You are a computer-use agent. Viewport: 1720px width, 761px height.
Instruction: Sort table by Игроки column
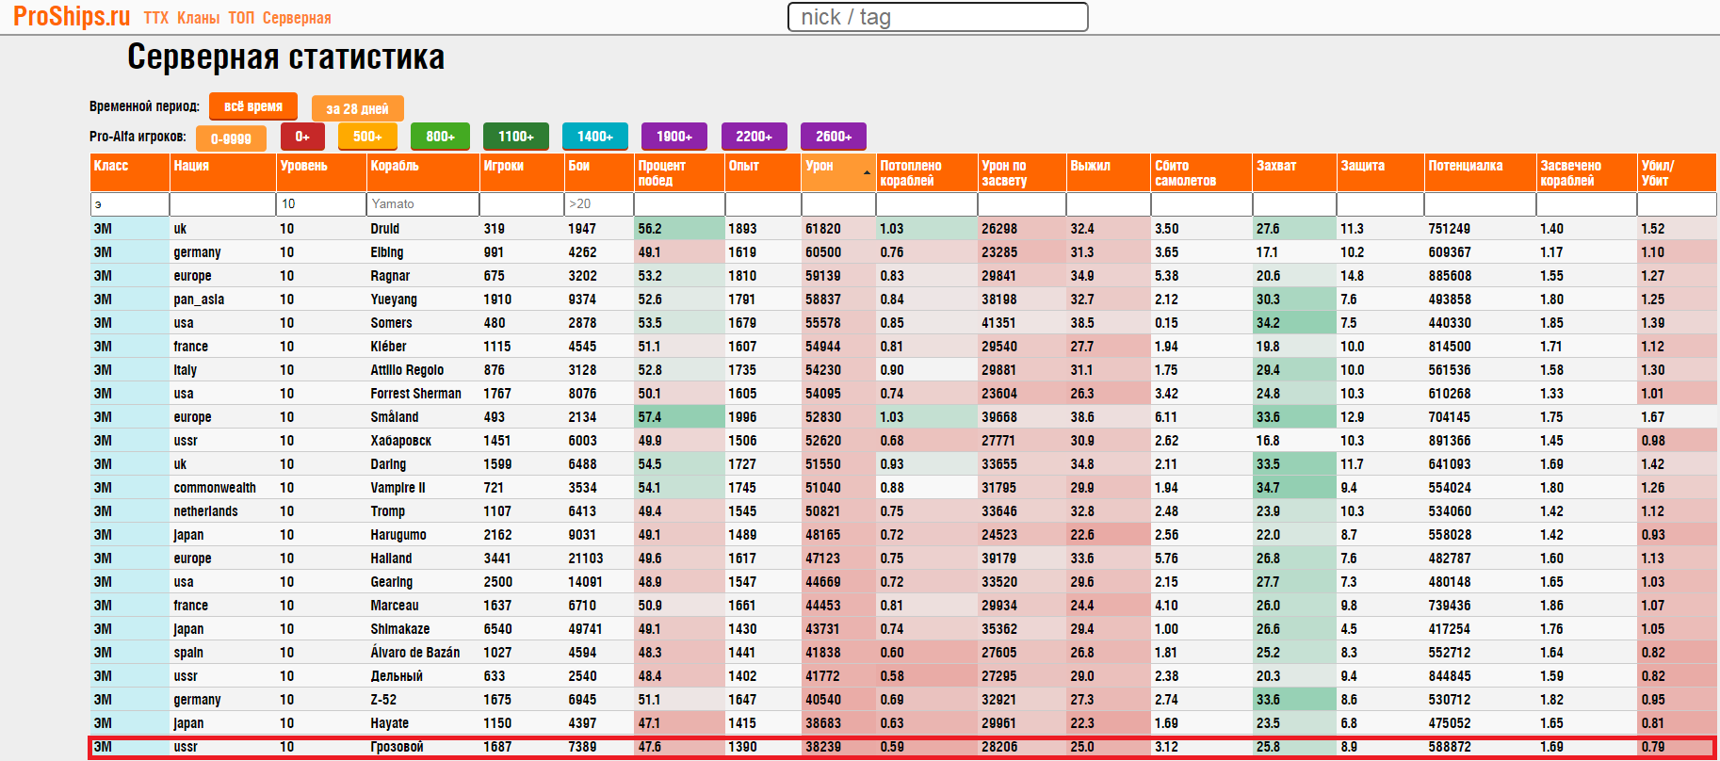[x=522, y=172]
